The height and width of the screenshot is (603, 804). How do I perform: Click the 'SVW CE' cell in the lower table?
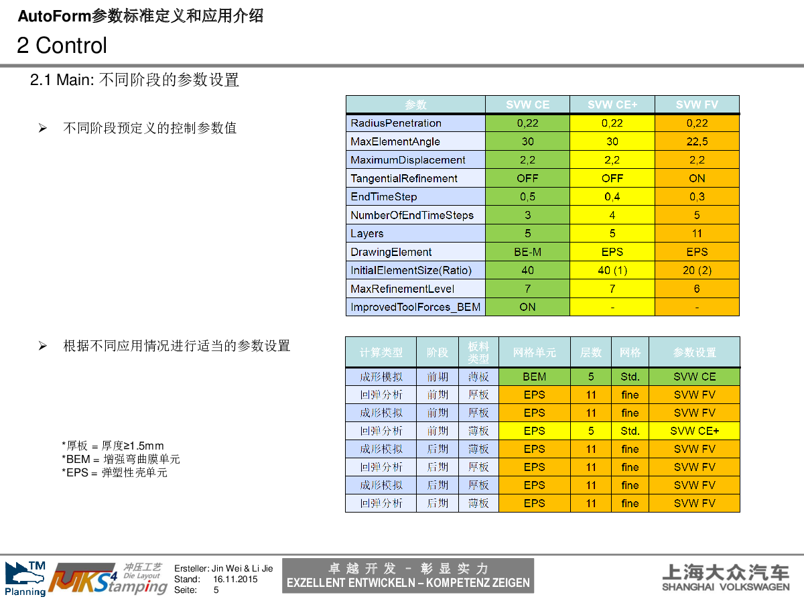click(x=695, y=377)
